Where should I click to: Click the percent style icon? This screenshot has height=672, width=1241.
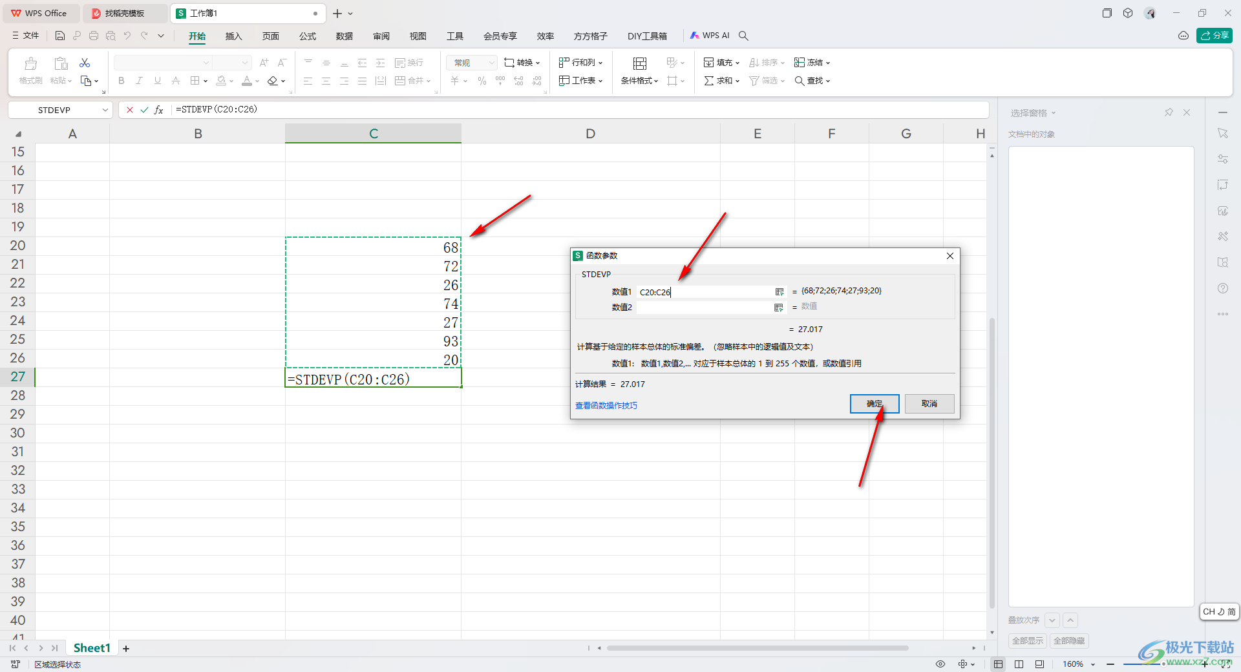click(482, 81)
